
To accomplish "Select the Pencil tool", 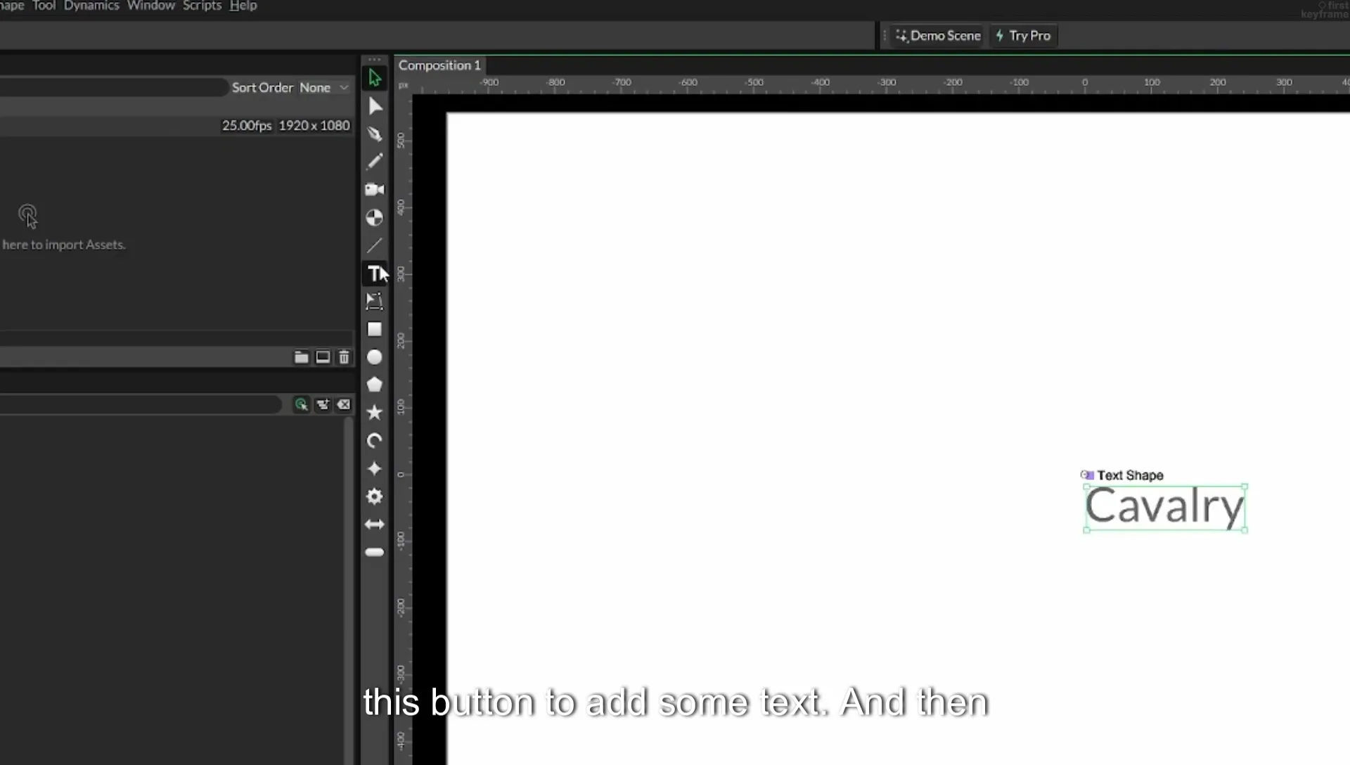I will 375,161.
